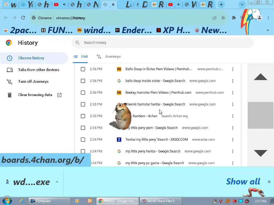Focus the Search History field
Image resolution: width=274 pixels, height=205 pixels.
(x=162, y=42)
